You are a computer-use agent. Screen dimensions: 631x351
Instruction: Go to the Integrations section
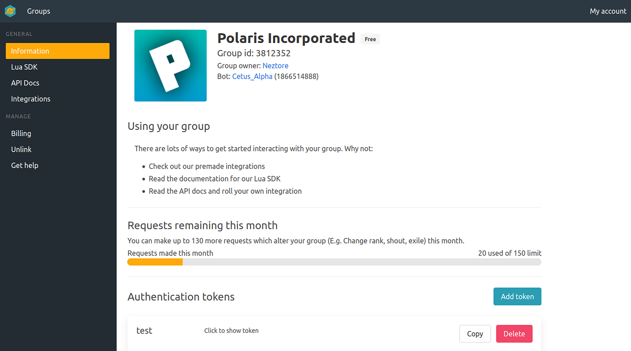coord(31,99)
